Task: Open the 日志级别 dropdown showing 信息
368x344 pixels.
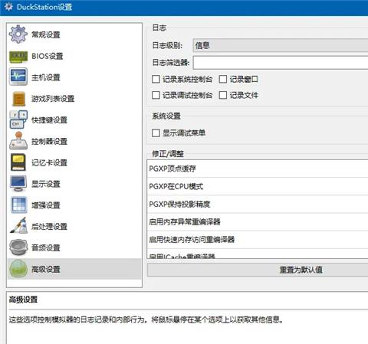Action: 281,45
